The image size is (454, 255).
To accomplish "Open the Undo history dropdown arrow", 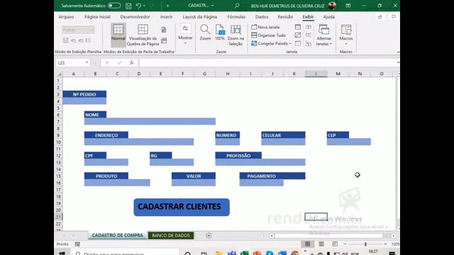I will coord(144,6).
